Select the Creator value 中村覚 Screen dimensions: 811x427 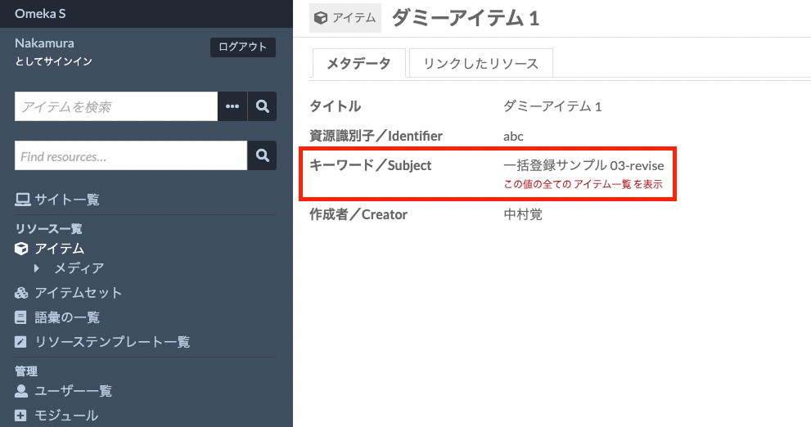tap(523, 214)
